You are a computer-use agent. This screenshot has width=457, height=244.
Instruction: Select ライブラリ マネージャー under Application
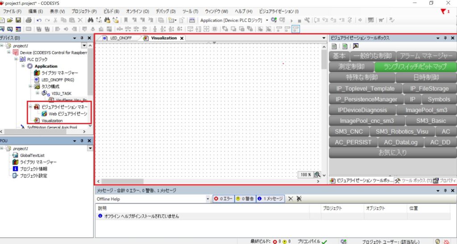pos(56,73)
